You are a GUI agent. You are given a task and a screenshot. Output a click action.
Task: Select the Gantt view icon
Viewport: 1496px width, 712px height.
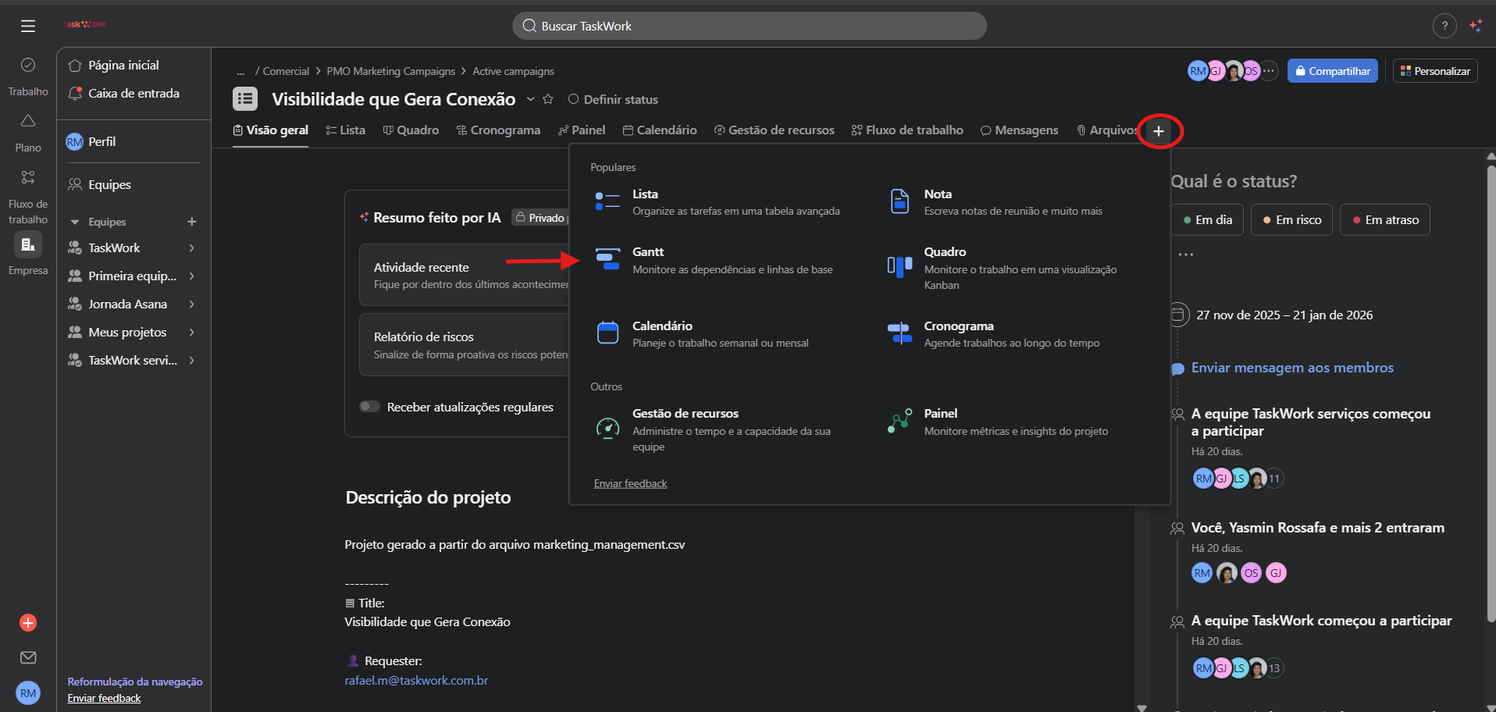pyautogui.click(x=607, y=261)
